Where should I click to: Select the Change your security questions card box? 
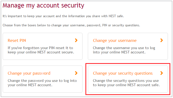(128, 79)
